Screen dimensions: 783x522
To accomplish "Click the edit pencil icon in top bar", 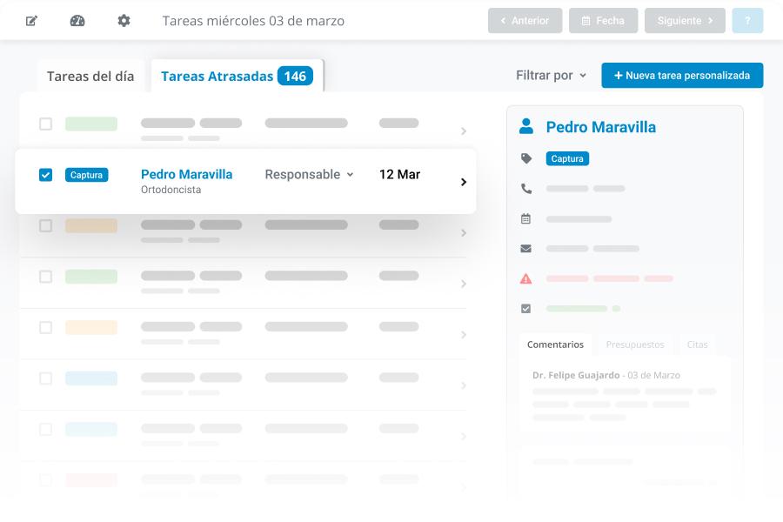I will point(31,21).
